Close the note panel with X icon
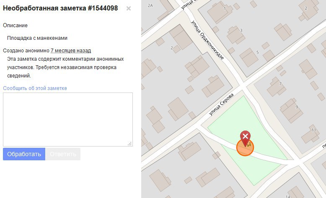326x198 pixels. click(129, 8)
